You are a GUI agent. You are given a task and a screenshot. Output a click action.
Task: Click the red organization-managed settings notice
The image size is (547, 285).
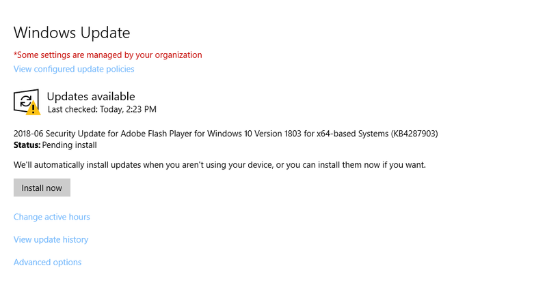point(108,55)
